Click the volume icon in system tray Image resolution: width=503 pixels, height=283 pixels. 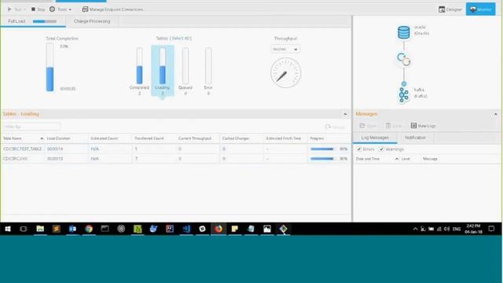(447, 229)
